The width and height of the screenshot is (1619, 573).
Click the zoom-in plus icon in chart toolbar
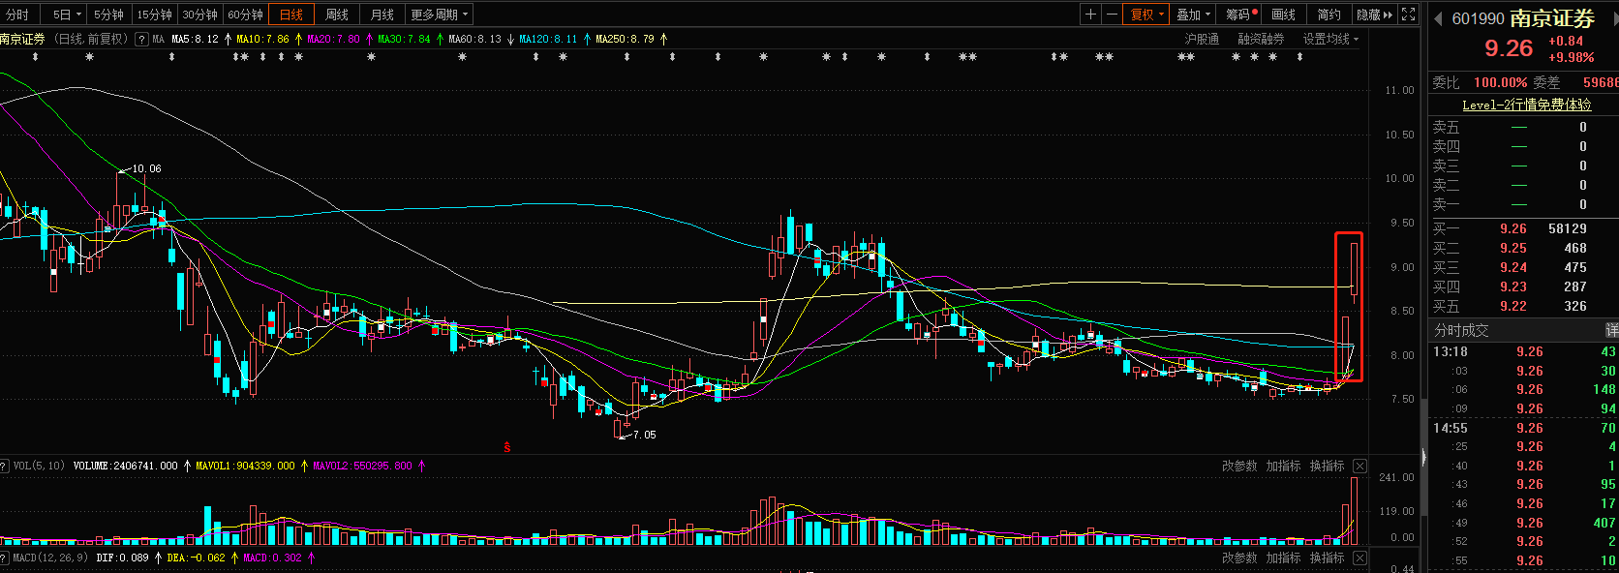(1091, 15)
